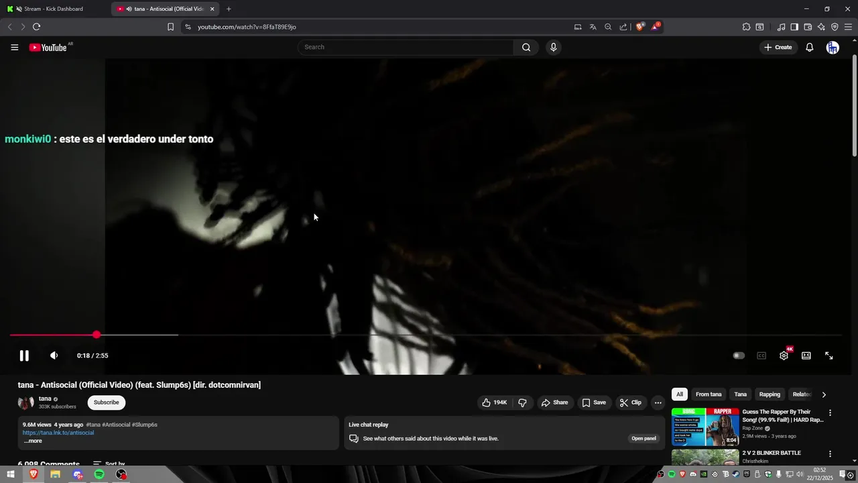Open the Guess The Rapper video thumbnail
Screen dimensions: 858x483
705,427
